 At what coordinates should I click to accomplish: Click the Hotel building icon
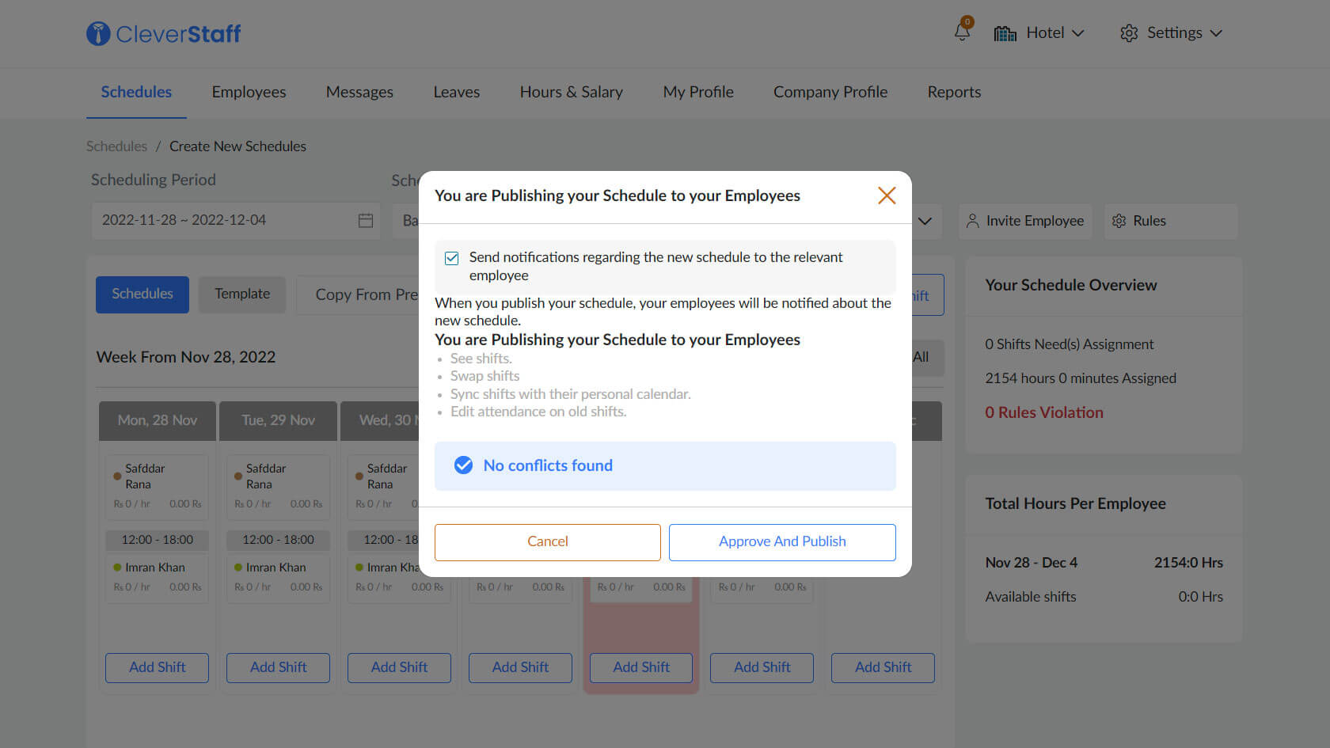(x=1005, y=33)
